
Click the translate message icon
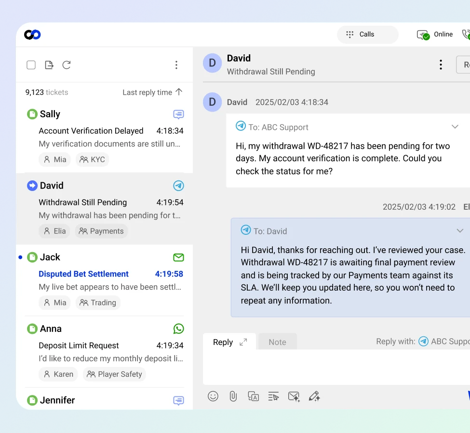[253, 396]
